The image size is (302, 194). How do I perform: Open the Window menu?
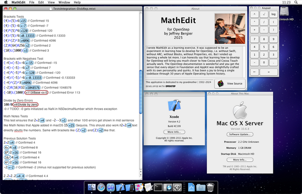pos(64,3)
